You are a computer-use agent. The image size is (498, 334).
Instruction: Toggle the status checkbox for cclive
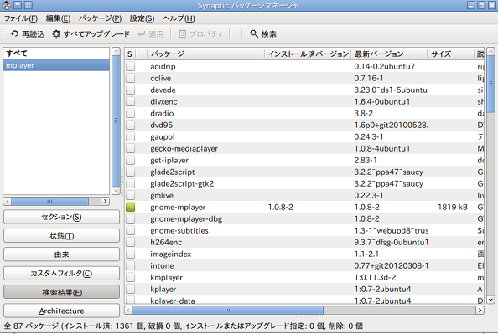(130, 78)
